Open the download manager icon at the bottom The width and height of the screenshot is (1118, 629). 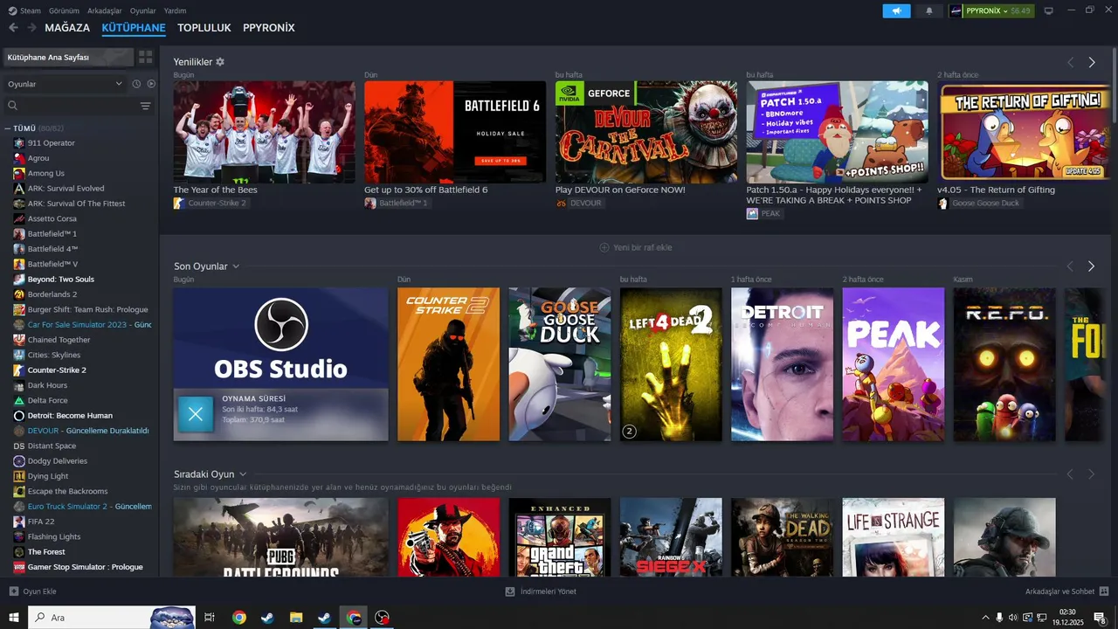pyautogui.click(x=510, y=591)
